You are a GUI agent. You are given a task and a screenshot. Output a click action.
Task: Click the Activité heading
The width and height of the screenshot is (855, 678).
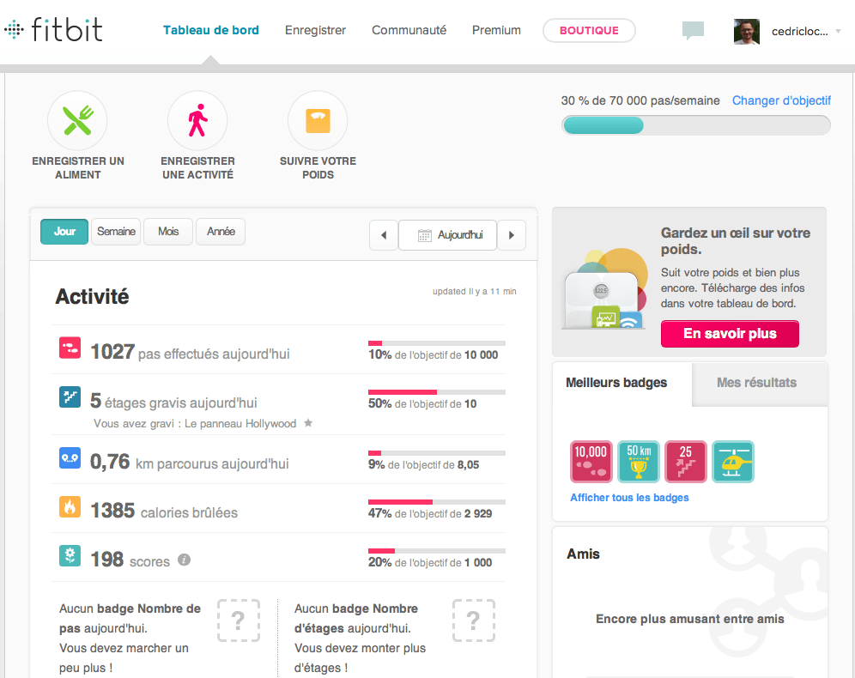(x=92, y=297)
